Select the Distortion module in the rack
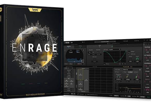 [81, 84]
